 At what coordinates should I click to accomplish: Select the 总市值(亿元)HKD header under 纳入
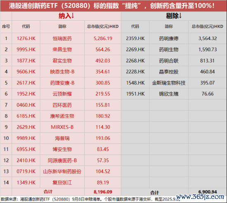(x=103, y=26)
